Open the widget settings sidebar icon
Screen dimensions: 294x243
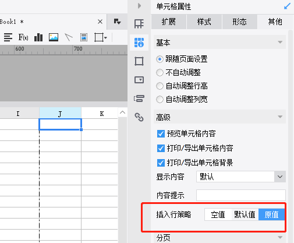tap(139, 80)
